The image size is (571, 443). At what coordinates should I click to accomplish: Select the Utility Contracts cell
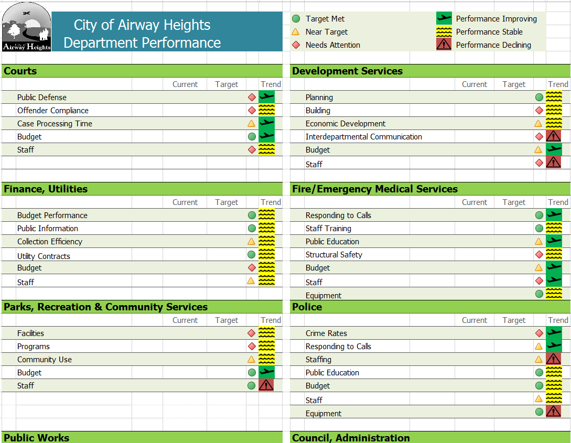44,256
